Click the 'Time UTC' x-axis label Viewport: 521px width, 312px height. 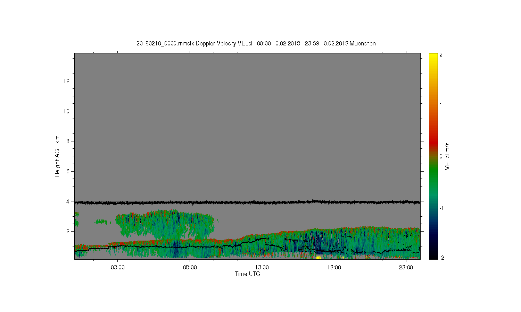click(x=247, y=274)
